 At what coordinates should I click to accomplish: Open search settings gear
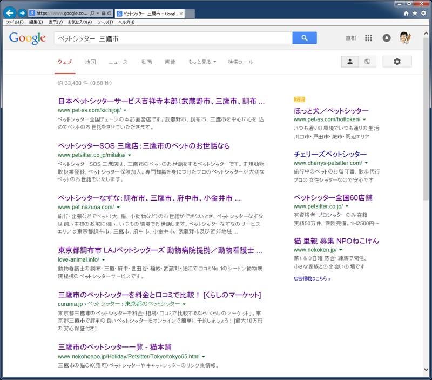click(x=397, y=62)
